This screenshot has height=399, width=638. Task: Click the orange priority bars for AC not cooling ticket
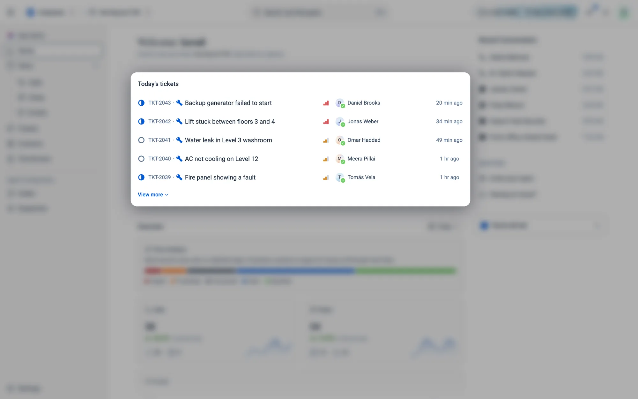tap(326, 159)
